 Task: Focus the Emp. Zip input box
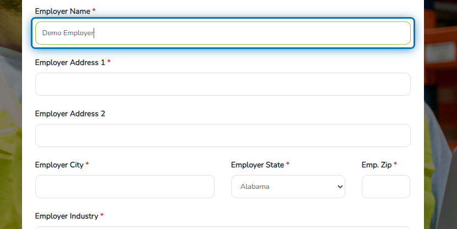[386, 187]
